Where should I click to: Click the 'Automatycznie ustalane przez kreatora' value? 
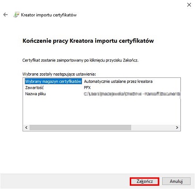(118, 82)
